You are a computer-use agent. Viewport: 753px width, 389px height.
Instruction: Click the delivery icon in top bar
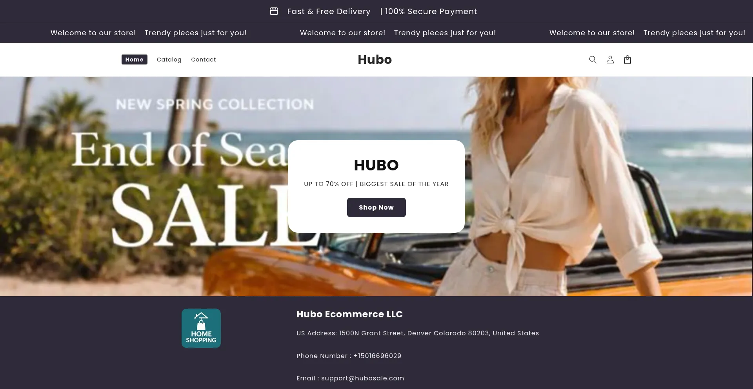(x=274, y=11)
